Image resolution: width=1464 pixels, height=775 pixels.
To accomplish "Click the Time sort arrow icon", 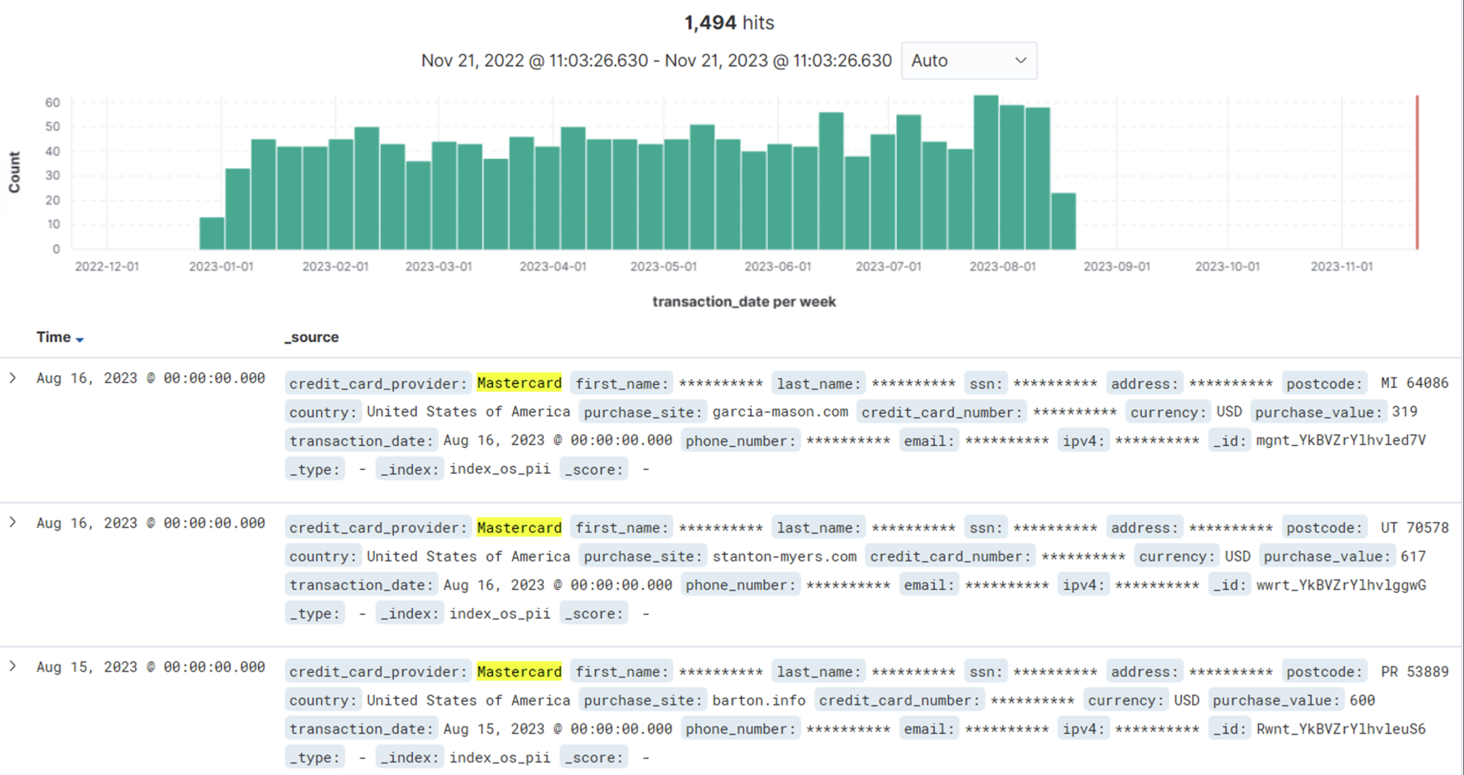I will click(80, 340).
